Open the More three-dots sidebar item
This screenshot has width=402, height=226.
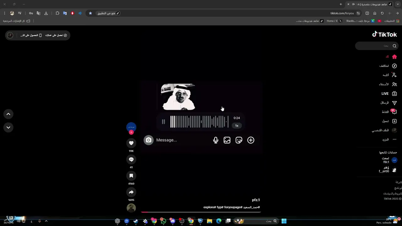tap(390, 139)
